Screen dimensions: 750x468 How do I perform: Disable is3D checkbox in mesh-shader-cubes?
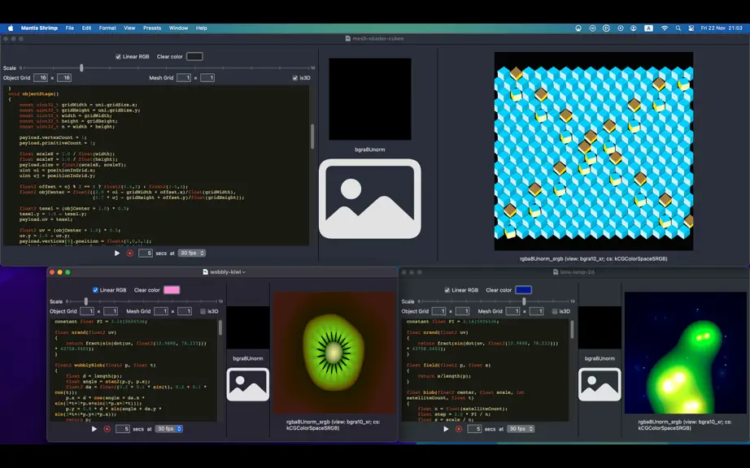[295, 78]
